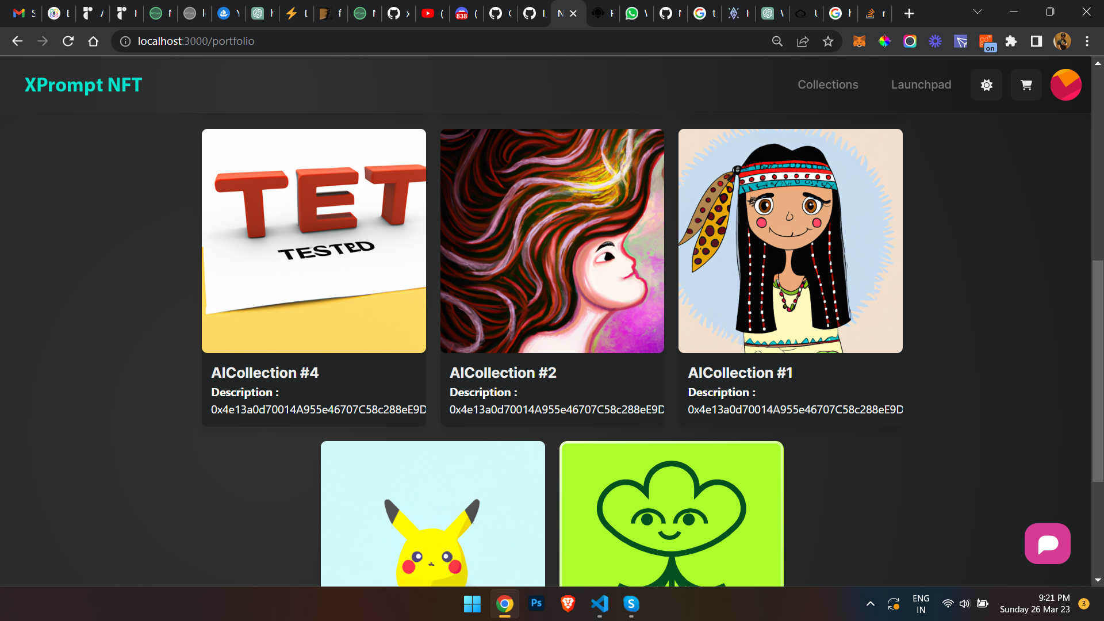Click the share page icon in address bar
The width and height of the screenshot is (1104, 621).
pyautogui.click(x=803, y=41)
